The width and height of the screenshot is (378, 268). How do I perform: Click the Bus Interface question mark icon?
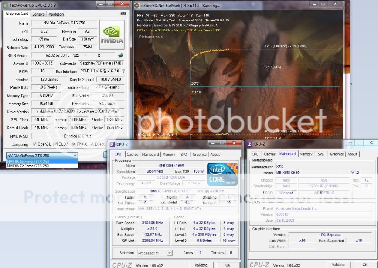coord(123,71)
